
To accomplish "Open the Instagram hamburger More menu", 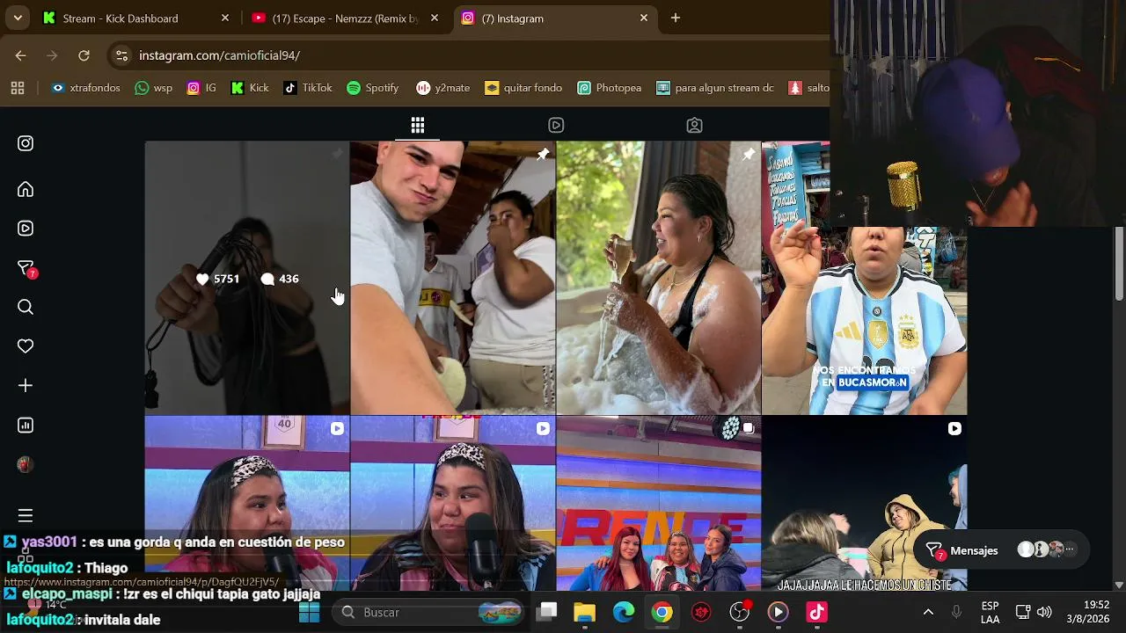I will click(26, 516).
